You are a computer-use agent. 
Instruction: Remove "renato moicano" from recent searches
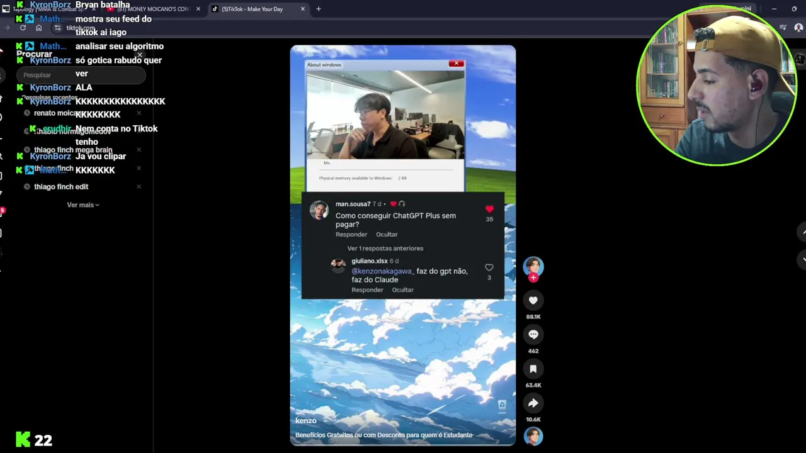click(139, 113)
